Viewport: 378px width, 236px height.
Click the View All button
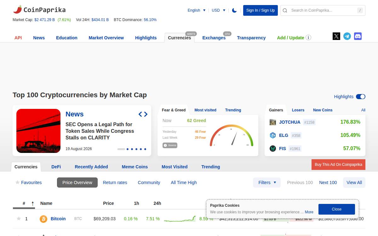[x=354, y=183]
